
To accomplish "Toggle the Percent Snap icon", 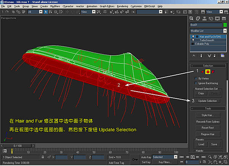I will point(122,12).
